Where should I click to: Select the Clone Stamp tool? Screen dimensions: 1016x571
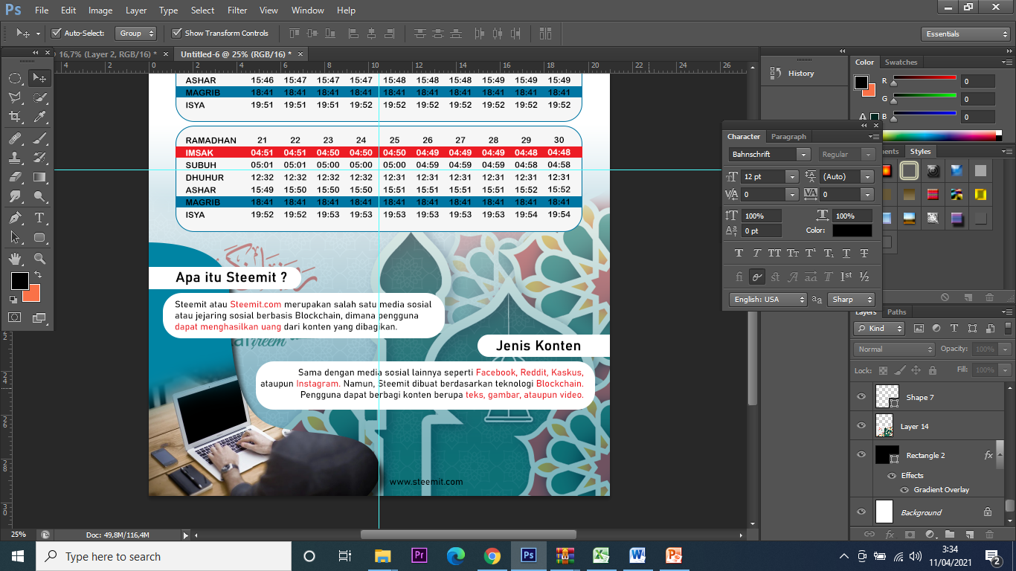15,158
